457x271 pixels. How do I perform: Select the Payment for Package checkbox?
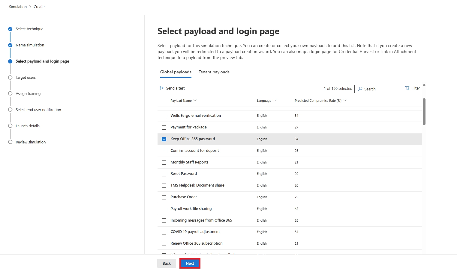pos(164,127)
